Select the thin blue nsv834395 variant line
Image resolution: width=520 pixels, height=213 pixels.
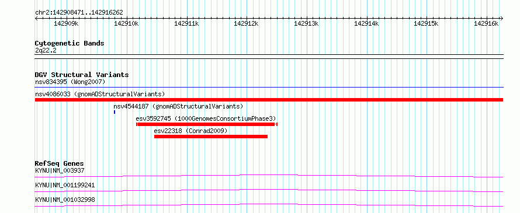pyautogui.click(x=269, y=88)
